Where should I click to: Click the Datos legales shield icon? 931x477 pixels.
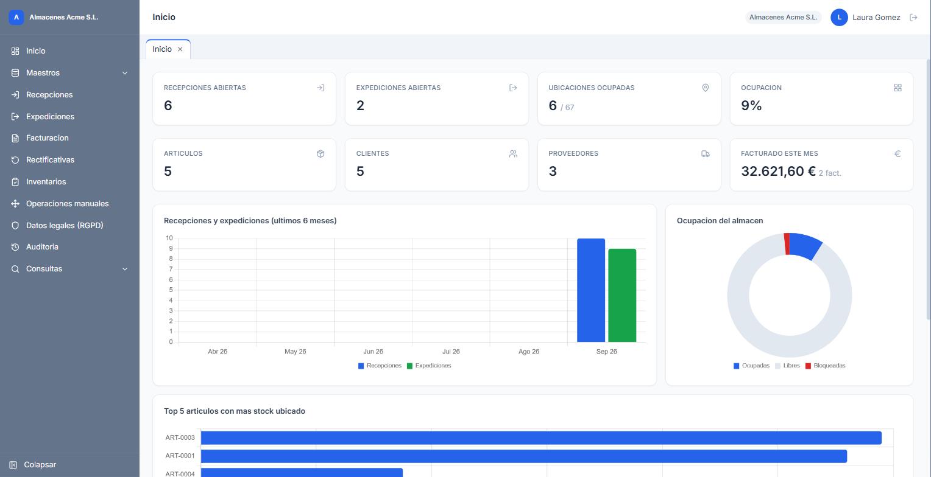[x=15, y=226]
